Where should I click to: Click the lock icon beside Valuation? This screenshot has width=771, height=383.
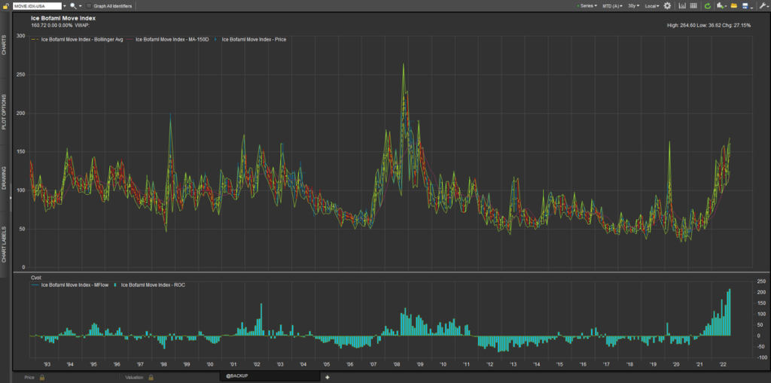point(151,377)
